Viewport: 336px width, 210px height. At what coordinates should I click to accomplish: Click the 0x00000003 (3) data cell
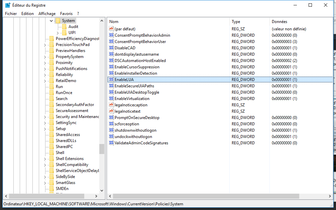click(x=285, y=41)
